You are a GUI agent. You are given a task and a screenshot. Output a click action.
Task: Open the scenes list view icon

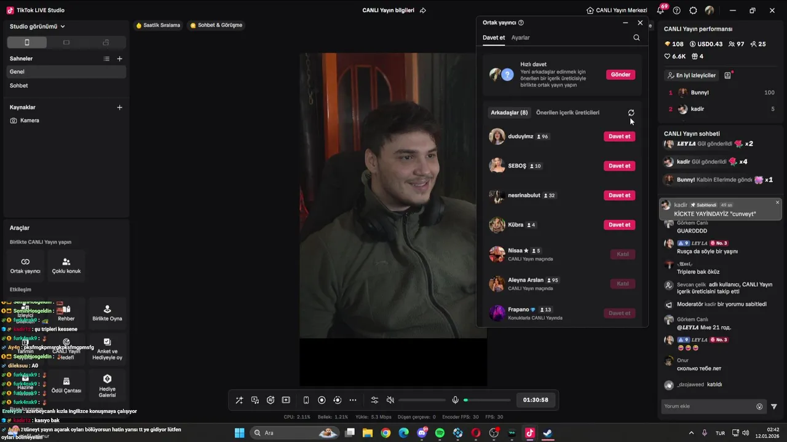coord(106,59)
